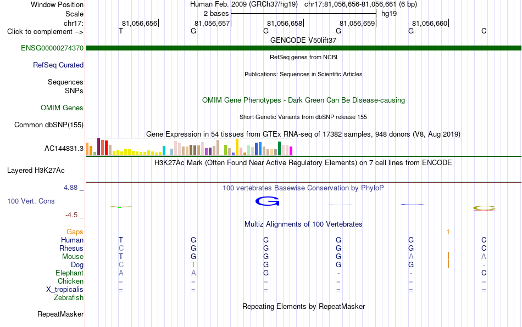The image size is (522, 327).
Task: Click the base T in complement row
Action: (121, 31)
